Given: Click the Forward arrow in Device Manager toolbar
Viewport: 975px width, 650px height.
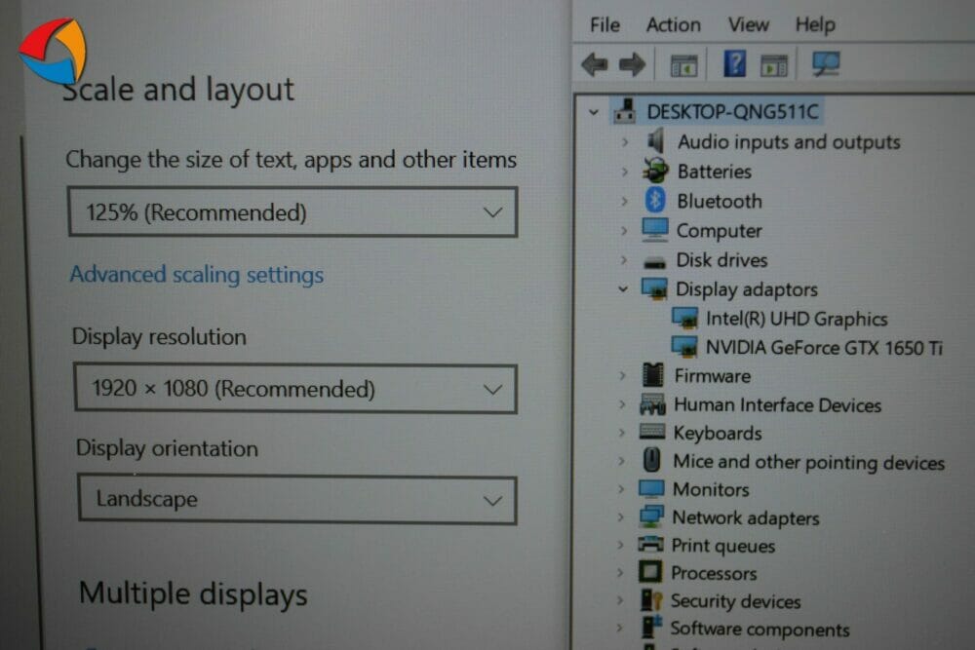Looking at the screenshot, I should click(633, 64).
